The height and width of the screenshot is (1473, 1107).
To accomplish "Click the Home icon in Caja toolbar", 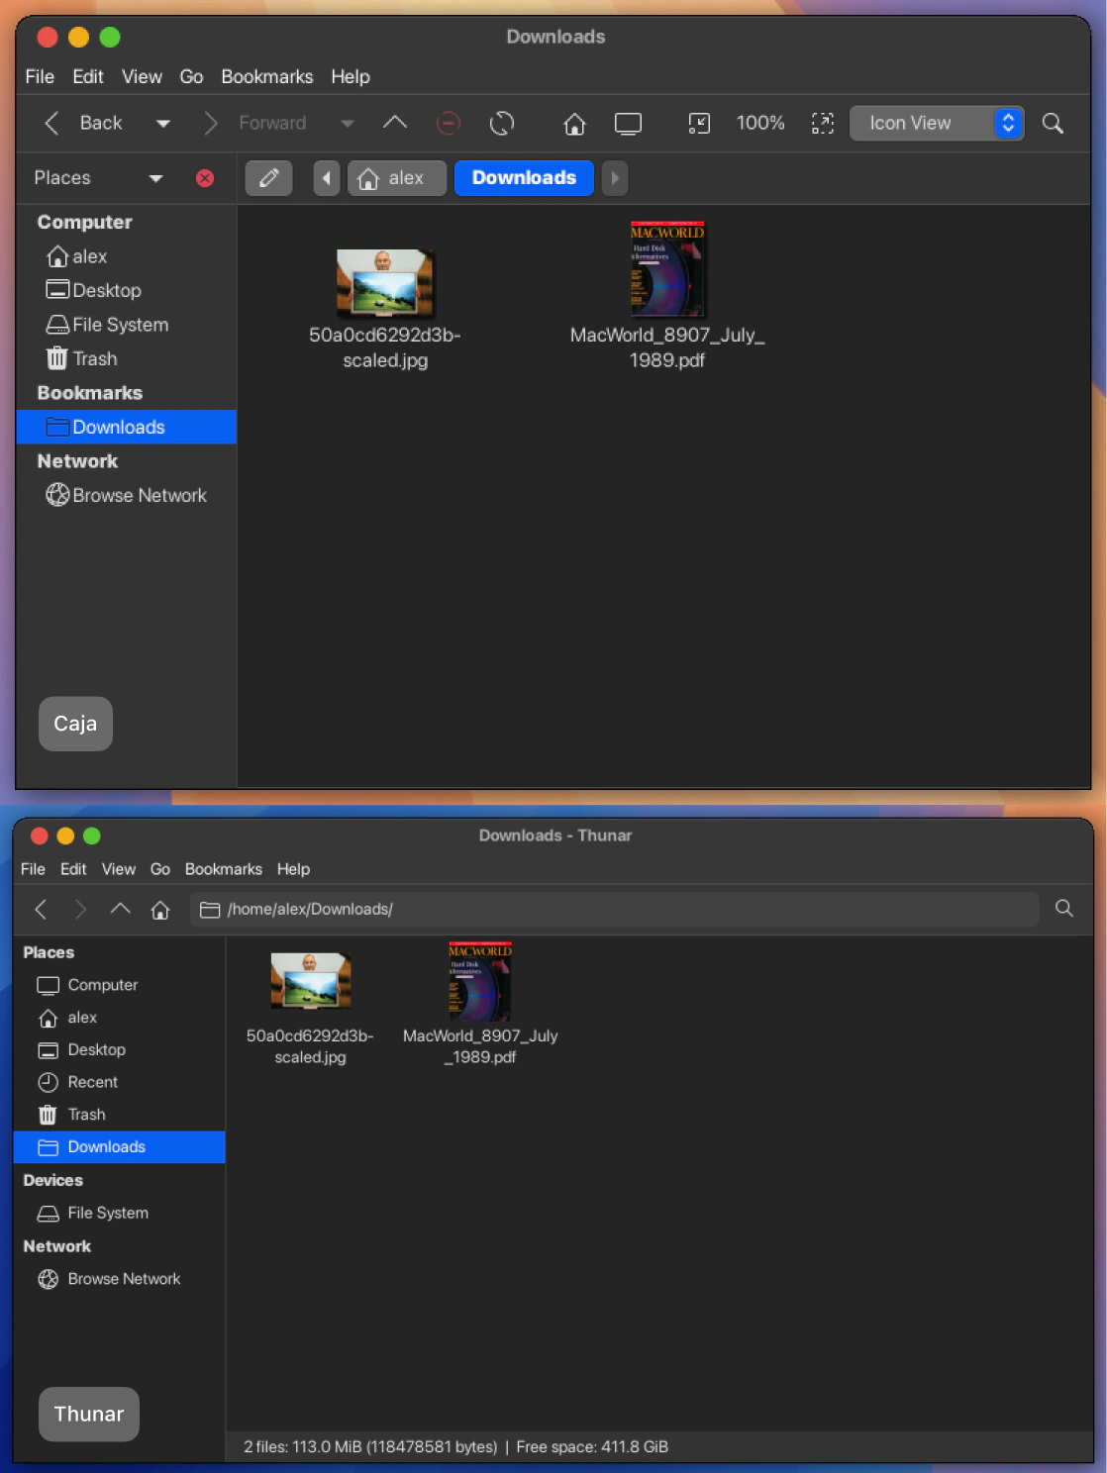I will [x=574, y=123].
